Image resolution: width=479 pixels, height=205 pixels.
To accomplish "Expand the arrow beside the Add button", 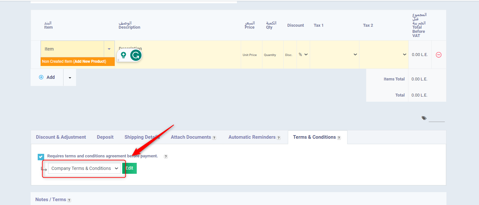I will point(70,78).
